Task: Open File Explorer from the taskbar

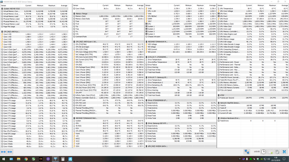Action: pos(19,159)
